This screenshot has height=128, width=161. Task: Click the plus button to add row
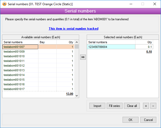click(x=146, y=106)
